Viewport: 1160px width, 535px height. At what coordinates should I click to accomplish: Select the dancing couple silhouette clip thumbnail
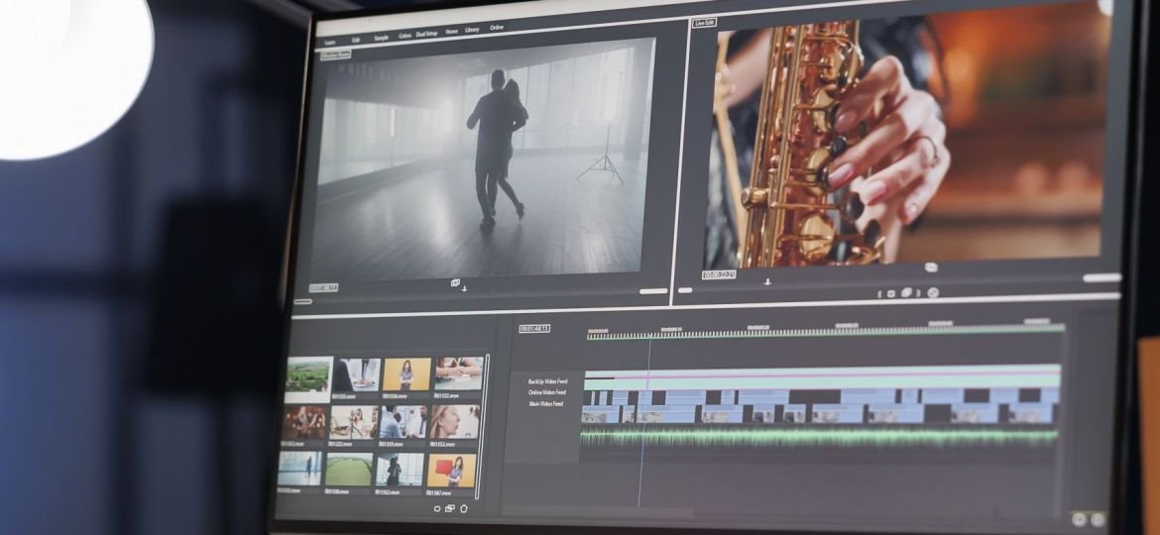tap(400, 470)
